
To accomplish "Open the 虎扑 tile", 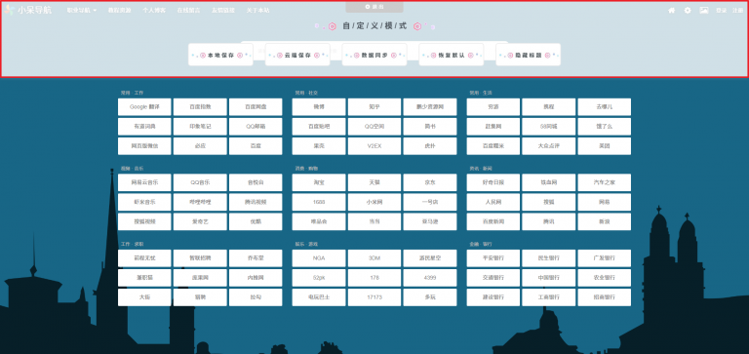I will pos(430,146).
